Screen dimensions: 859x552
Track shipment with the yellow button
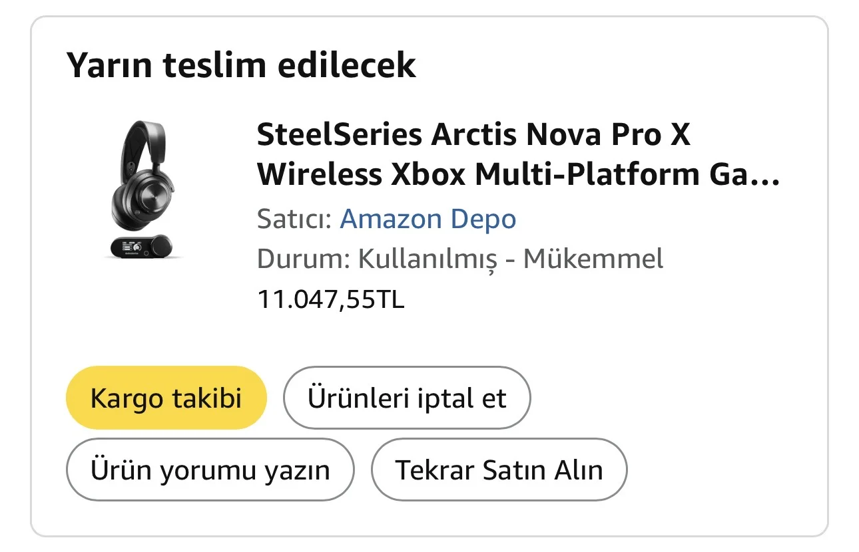tap(166, 398)
